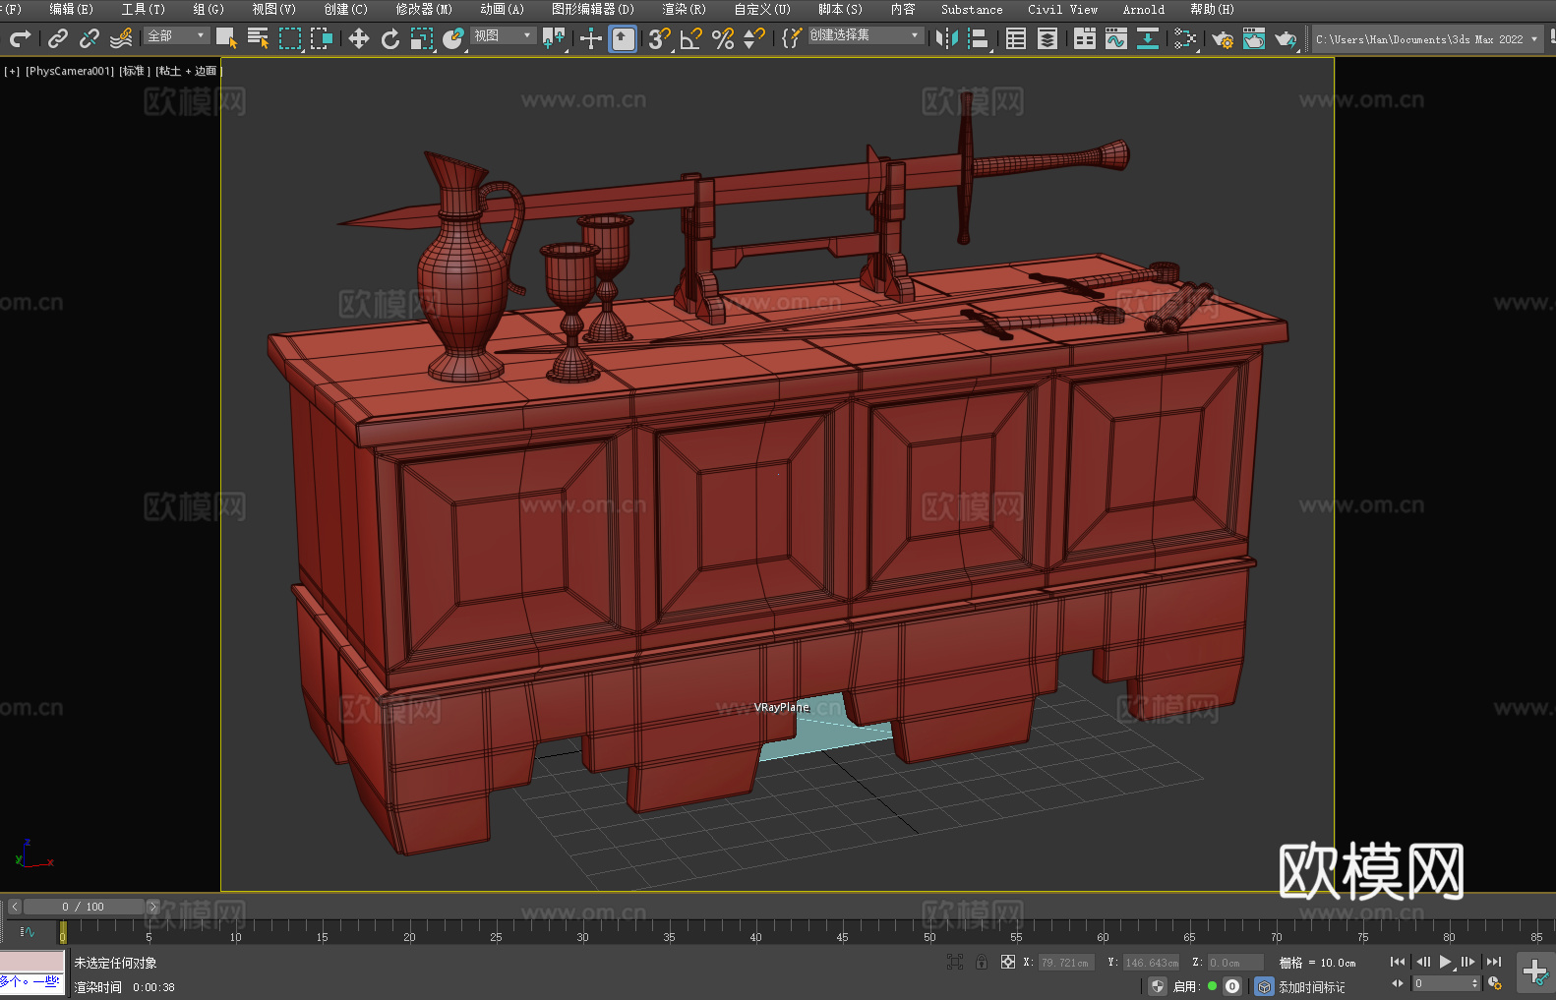The height and width of the screenshot is (1000, 1556).
Task: Click the time slider left arrow
Action: (x=14, y=907)
